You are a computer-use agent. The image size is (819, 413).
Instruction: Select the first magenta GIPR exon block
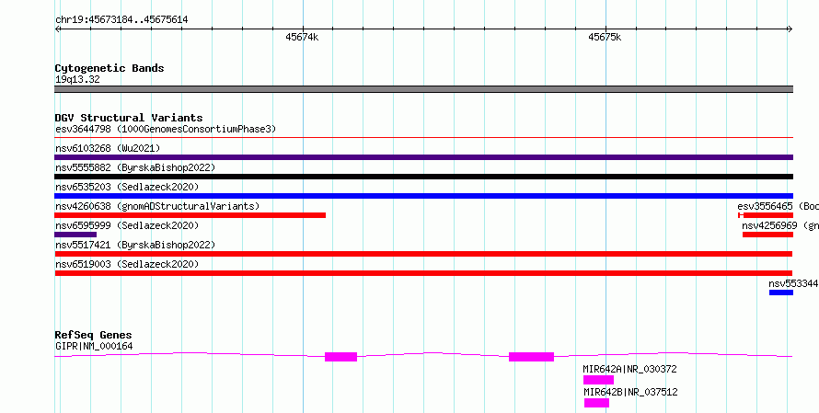(x=341, y=357)
